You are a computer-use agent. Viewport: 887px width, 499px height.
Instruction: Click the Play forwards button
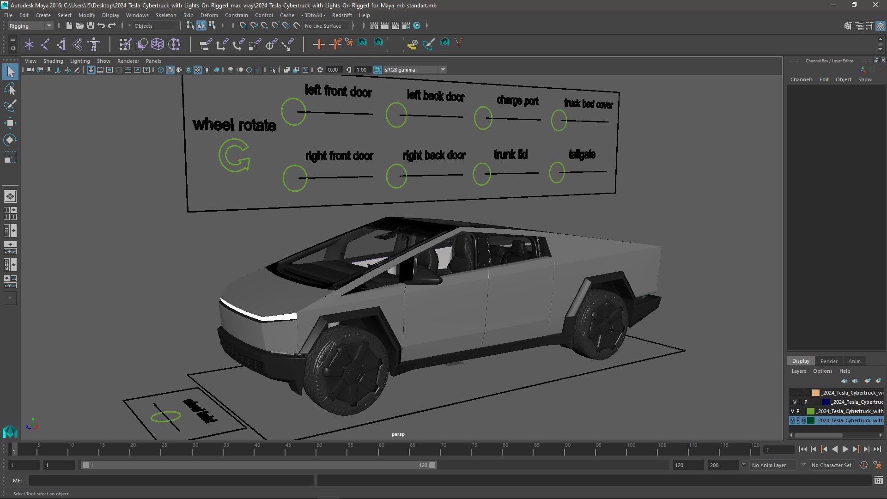coord(845,449)
